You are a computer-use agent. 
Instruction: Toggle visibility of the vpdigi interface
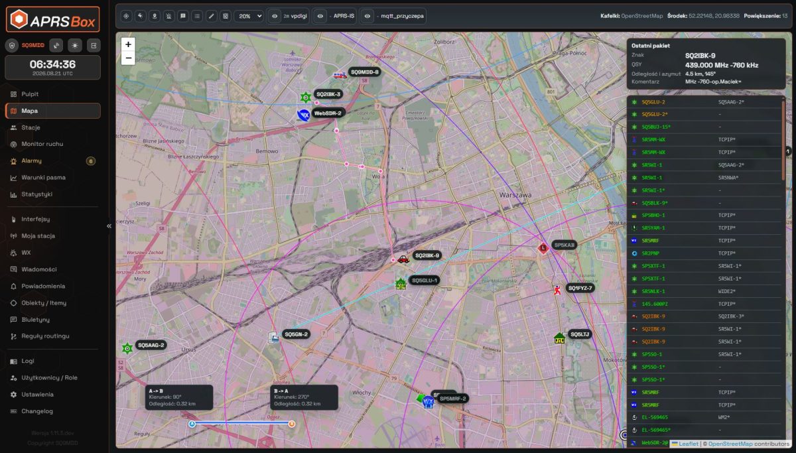tap(275, 16)
